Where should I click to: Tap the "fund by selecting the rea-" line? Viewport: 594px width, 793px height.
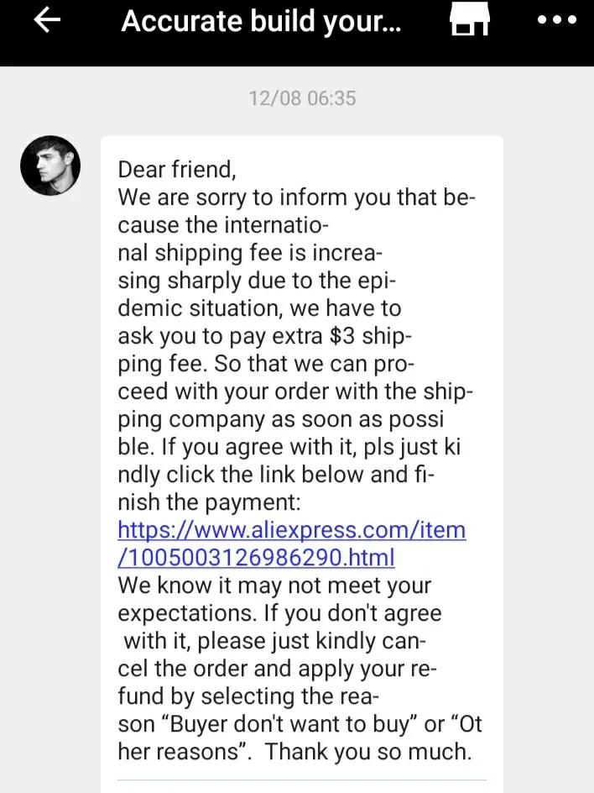pyautogui.click(x=248, y=696)
